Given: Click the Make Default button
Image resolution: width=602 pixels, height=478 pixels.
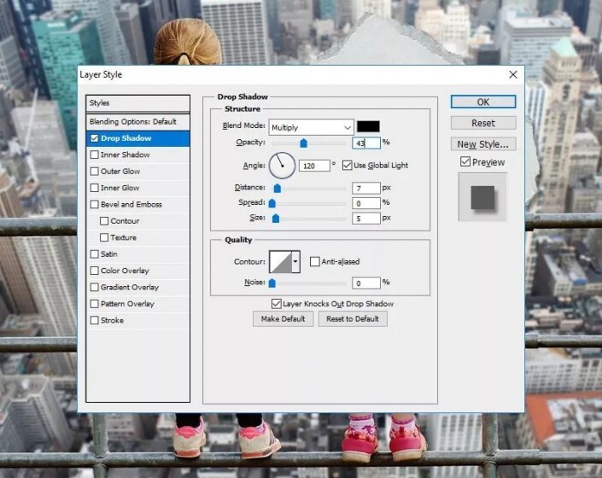Looking at the screenshot, I should click(x=283, y=319).
